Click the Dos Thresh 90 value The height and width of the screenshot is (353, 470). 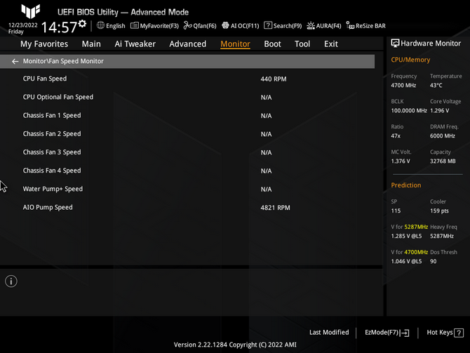tap(433, 262)
